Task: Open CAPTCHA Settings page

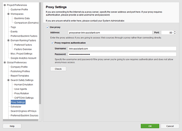Action: pos(24,98)
